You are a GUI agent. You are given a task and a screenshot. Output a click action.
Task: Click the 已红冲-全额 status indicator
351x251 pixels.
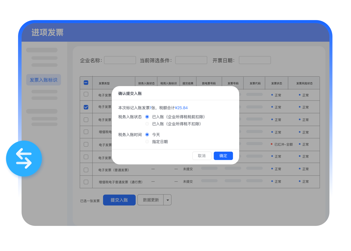point(283,144)
